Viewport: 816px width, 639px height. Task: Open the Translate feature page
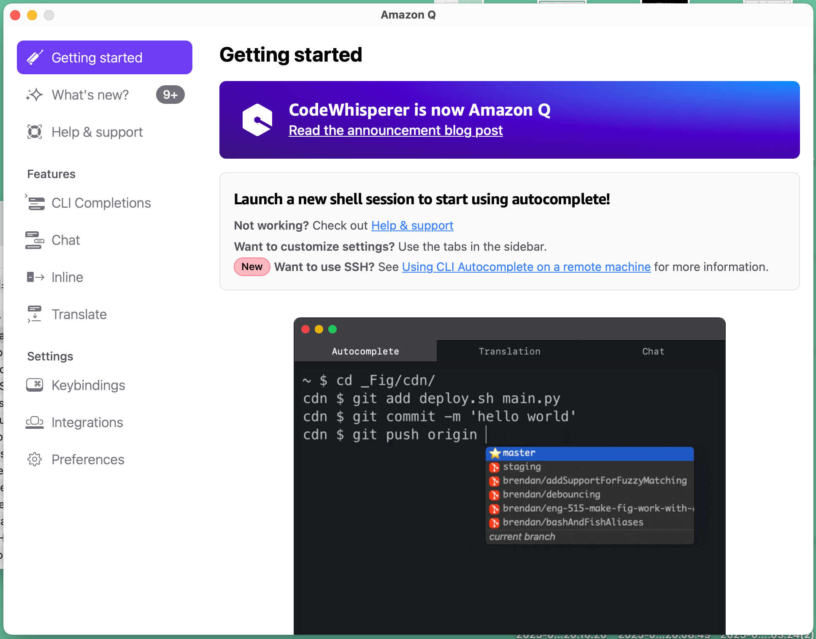[x=105, y=314]
